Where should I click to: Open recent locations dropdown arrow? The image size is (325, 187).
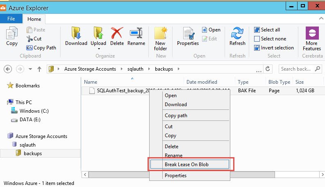coord(30,69)
